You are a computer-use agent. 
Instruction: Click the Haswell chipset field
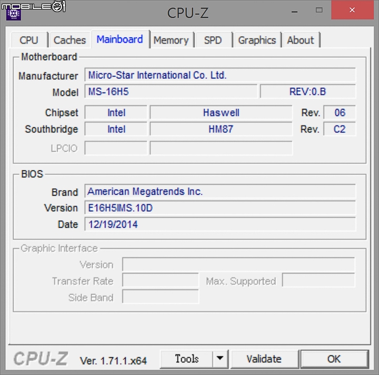(x=221, y=112)
